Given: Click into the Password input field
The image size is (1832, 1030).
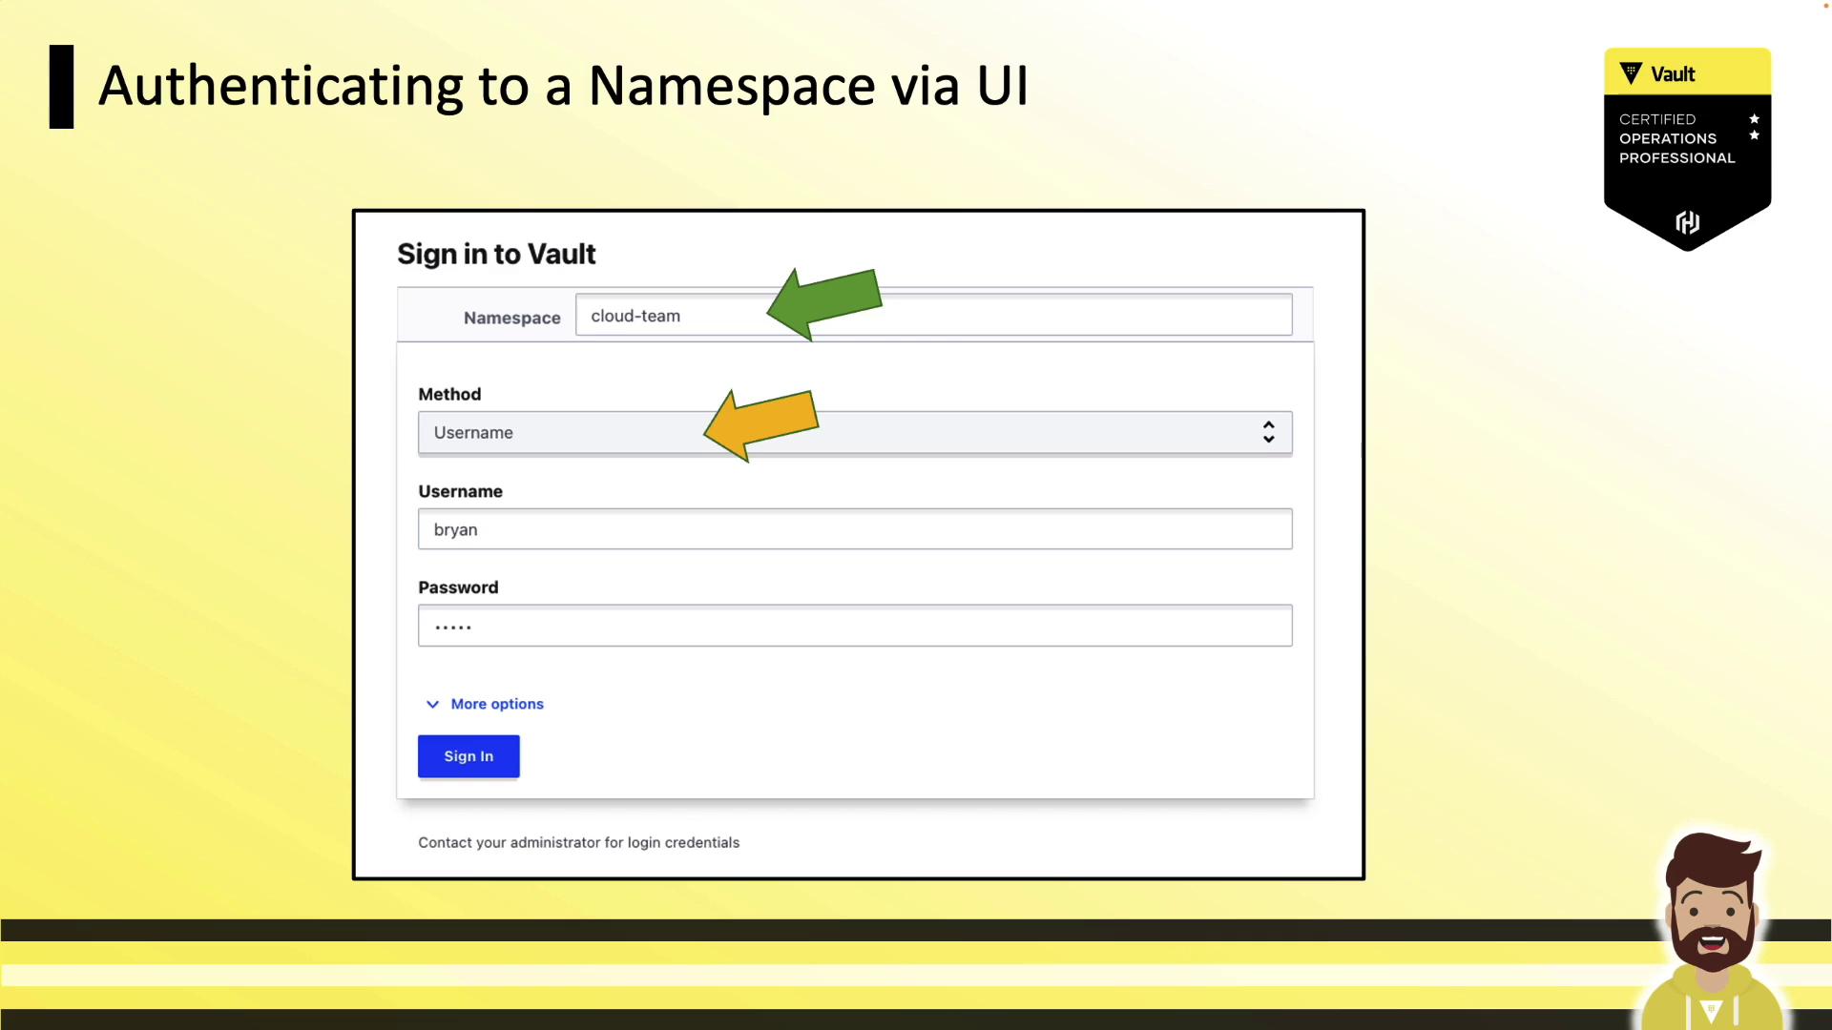Looking at the screenshot, I should (x=854, y=626).
